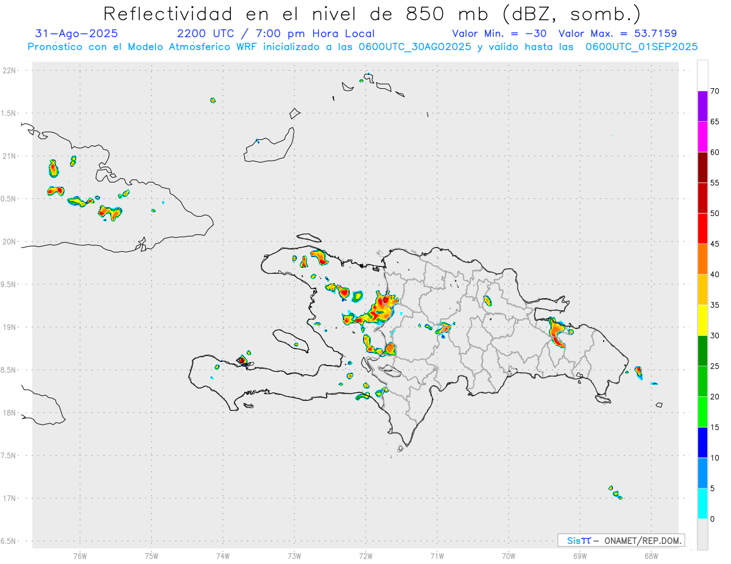Click the colorbar label '45'
The height and width of the screenshot is (564, 731).
pyautogui.click(x=715, y=244)
